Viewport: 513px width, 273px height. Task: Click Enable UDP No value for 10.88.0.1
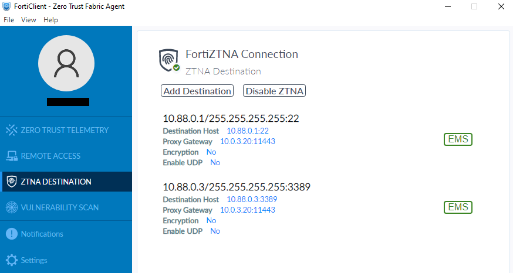[x=215, y=163]
